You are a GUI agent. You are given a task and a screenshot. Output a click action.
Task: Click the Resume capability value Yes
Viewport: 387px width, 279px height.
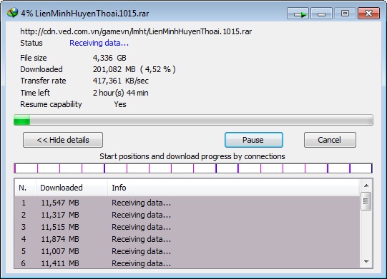click(x=120, y=104)
